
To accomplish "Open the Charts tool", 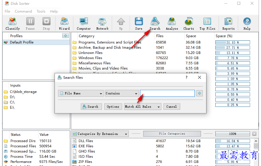I will click(x=188, y=24).
